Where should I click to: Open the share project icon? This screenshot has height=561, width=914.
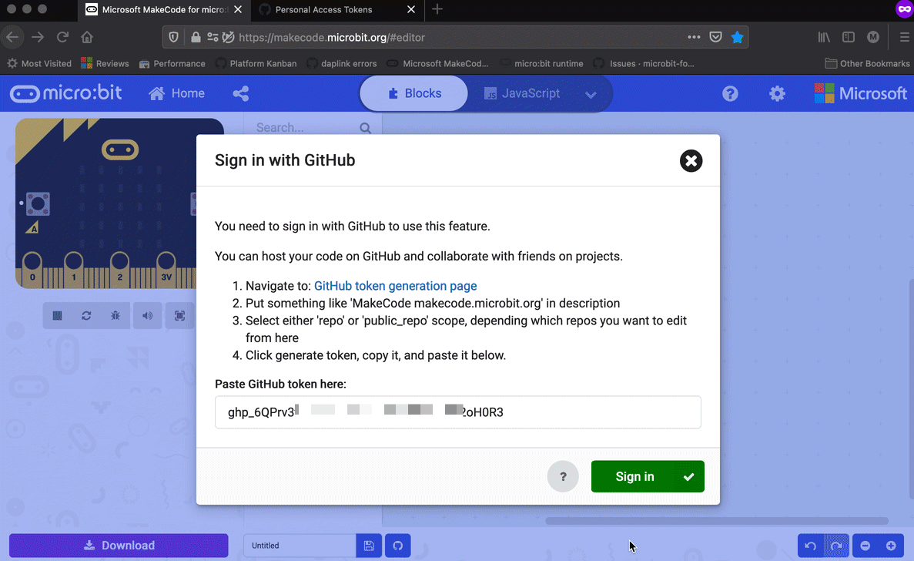tap(241, 93)
